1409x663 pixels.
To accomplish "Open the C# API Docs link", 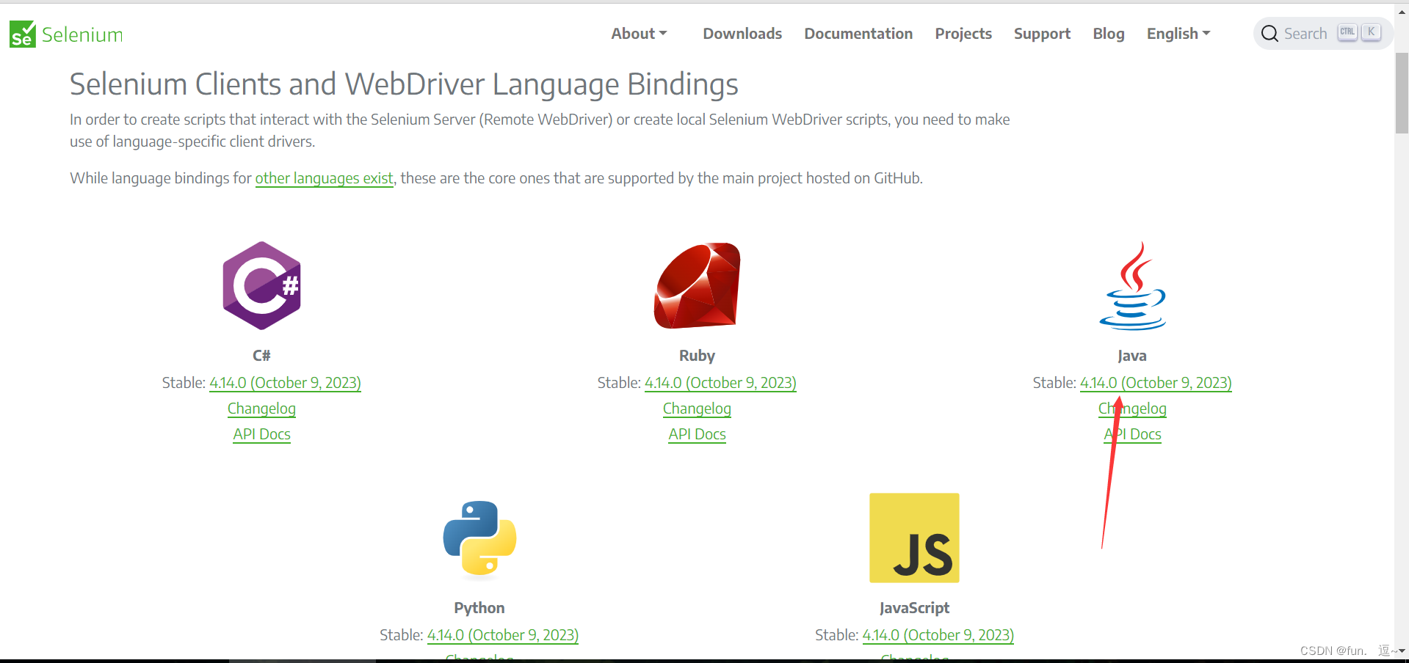I will (262, 434).
